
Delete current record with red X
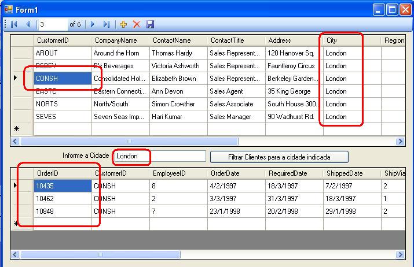(x=137, y=24)
